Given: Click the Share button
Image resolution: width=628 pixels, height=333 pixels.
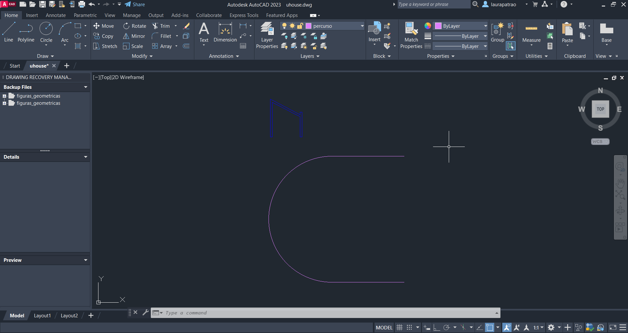Looking at the screenshot, I should point(135,5).
